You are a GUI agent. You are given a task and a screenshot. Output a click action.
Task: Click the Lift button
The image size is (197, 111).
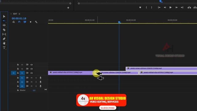tap(189, 7)
